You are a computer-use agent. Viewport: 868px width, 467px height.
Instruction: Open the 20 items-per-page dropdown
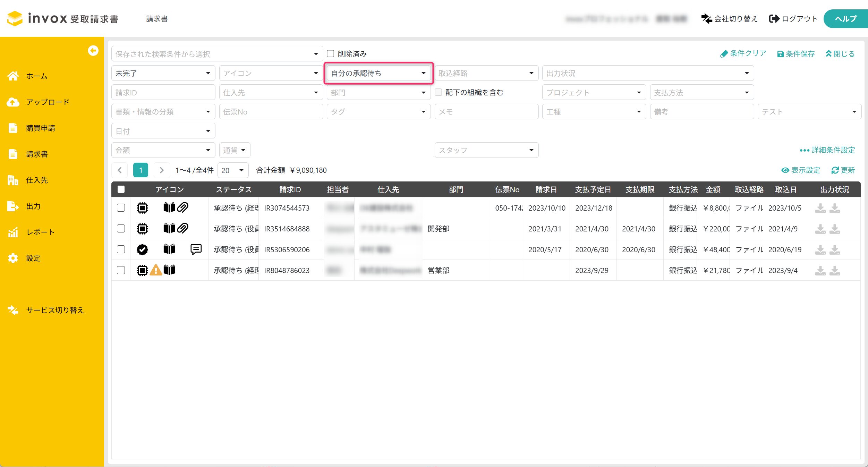tap(232, 170)
